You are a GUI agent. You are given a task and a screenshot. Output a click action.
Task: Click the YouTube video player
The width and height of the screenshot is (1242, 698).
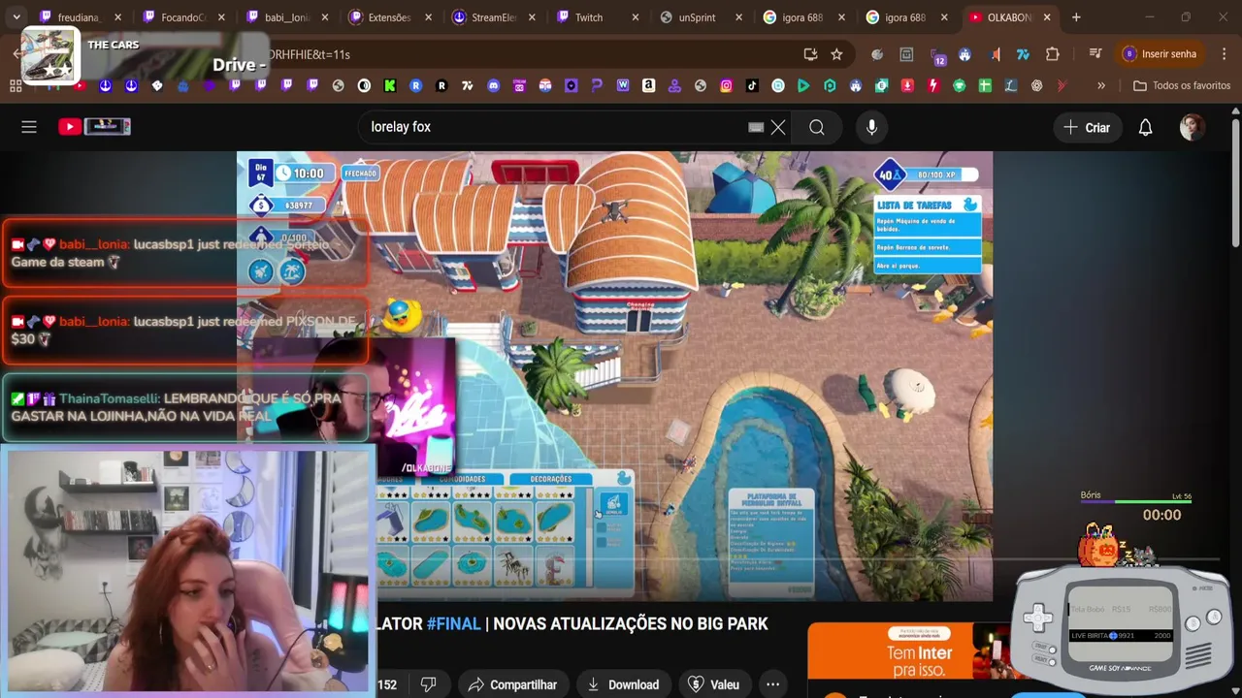pyautogui.click(x=614, y=376)
